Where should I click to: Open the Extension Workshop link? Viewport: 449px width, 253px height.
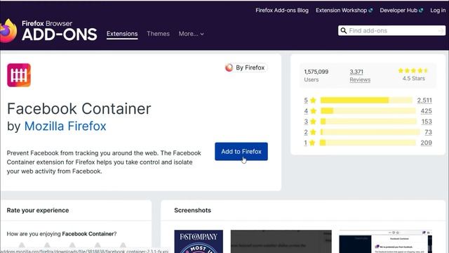[344, 11]
